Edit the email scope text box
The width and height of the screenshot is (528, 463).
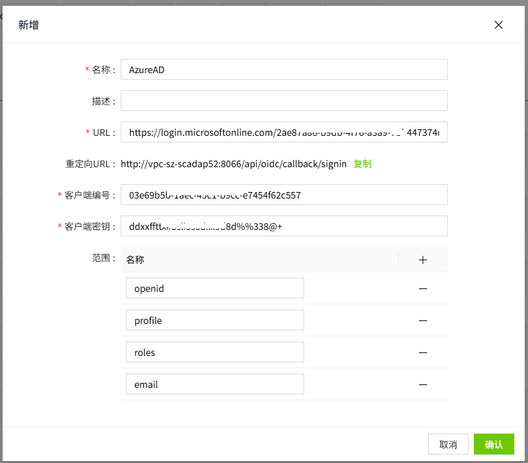point(215,385)
